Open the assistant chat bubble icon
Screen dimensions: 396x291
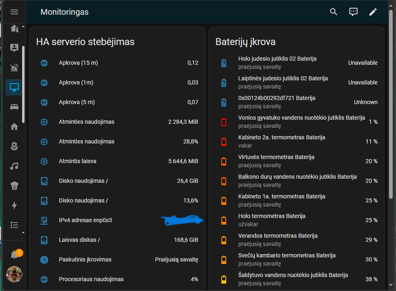pyautogui.click(x=353, y=12)
